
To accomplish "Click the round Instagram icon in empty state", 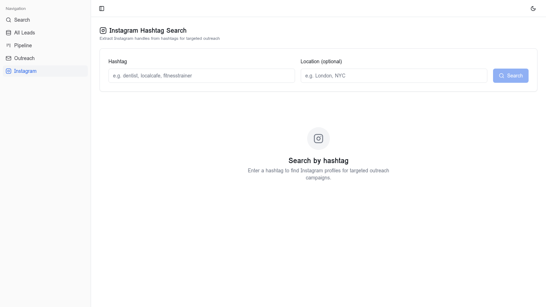I will [x=318, y=139].
